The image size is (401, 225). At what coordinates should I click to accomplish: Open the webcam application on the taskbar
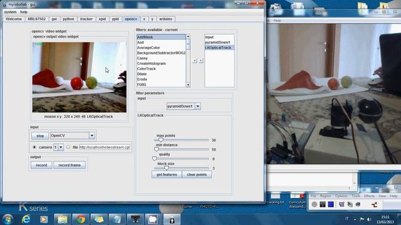click(x=135, y=219)
